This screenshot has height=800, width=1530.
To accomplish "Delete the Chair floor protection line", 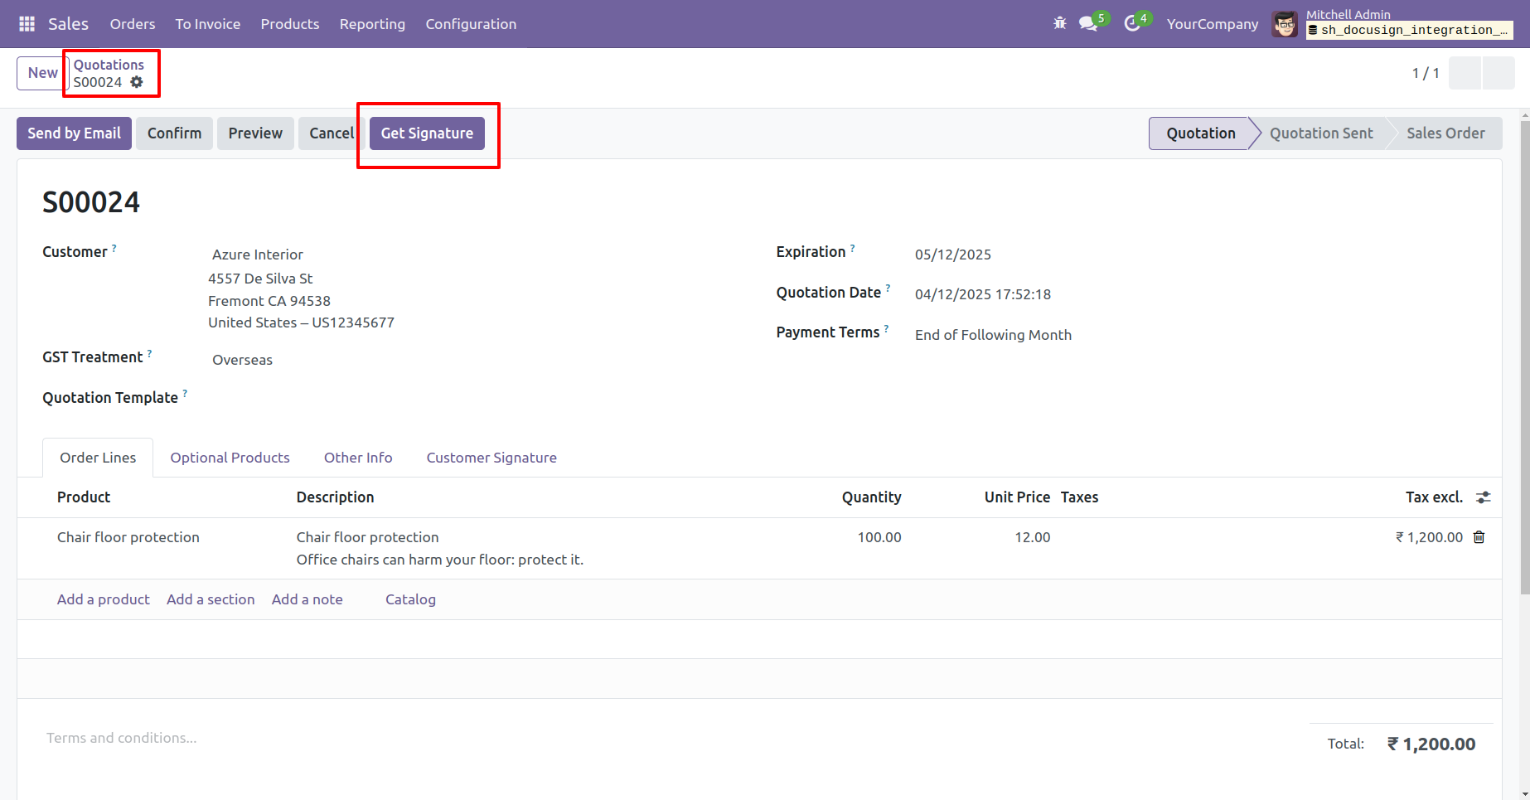I will 1479,537.
